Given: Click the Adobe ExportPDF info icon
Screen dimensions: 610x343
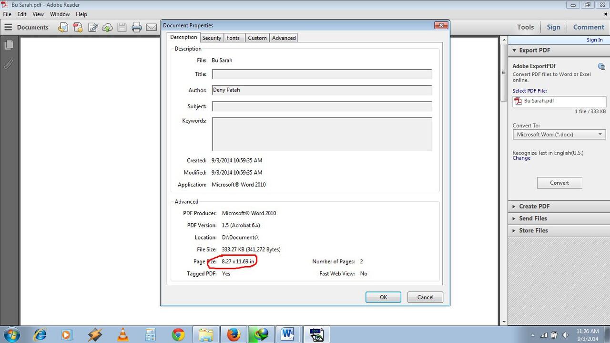Looking at the screenshot, I should point(601,66).
